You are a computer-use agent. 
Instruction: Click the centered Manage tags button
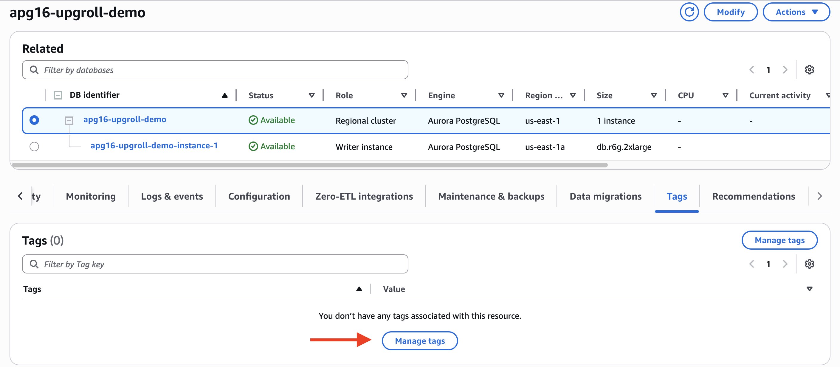click(419, 341)
